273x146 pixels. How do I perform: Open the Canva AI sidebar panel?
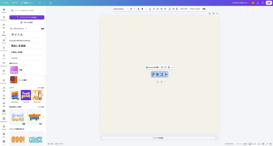tap(4, 11)
